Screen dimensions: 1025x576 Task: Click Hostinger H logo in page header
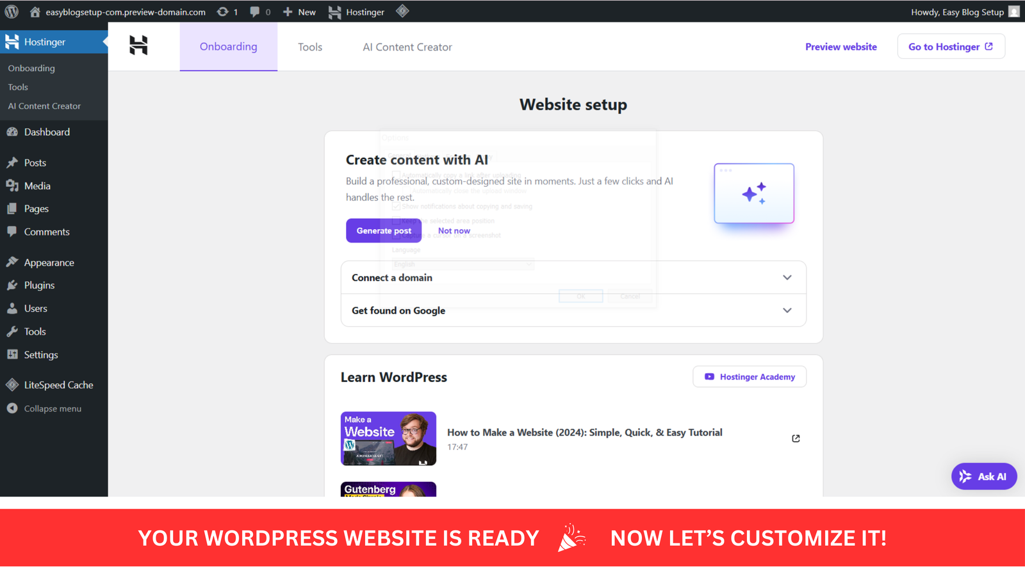tap(138, 45)
